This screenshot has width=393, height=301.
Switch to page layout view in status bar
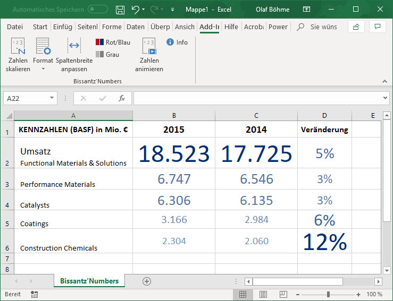tap(262, 294)
